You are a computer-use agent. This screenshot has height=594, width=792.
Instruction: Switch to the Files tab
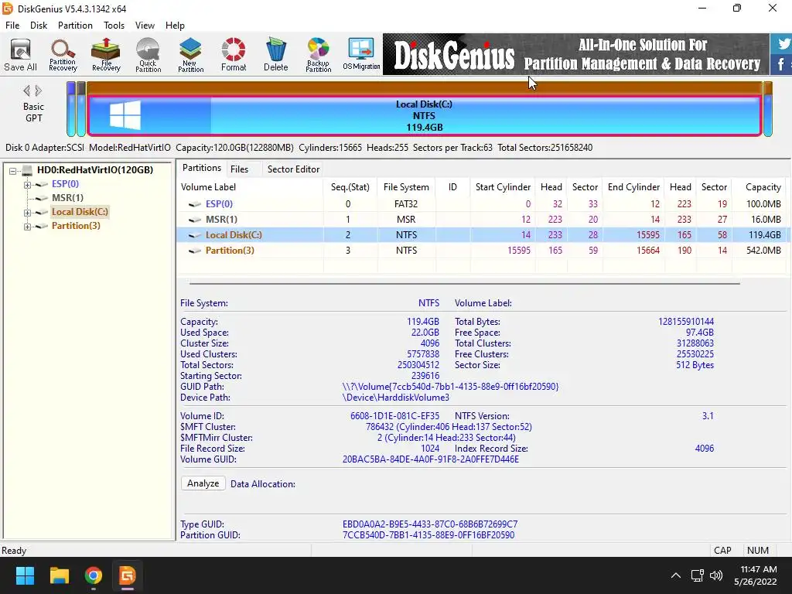tap(240, 169)
